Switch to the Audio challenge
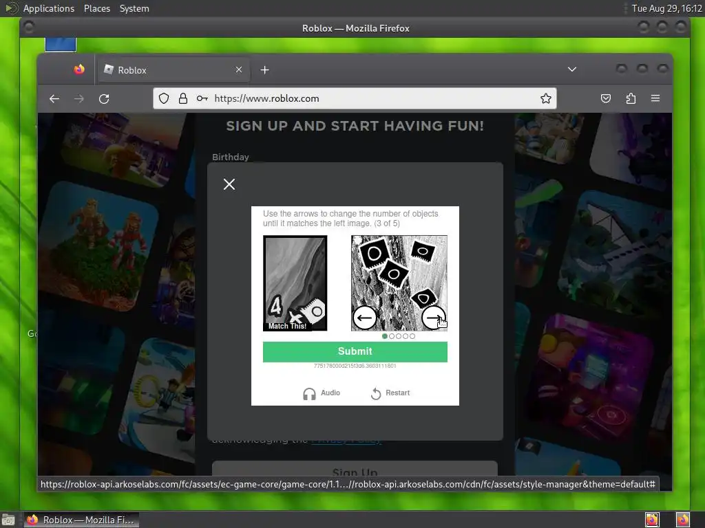 coord(322,393)
